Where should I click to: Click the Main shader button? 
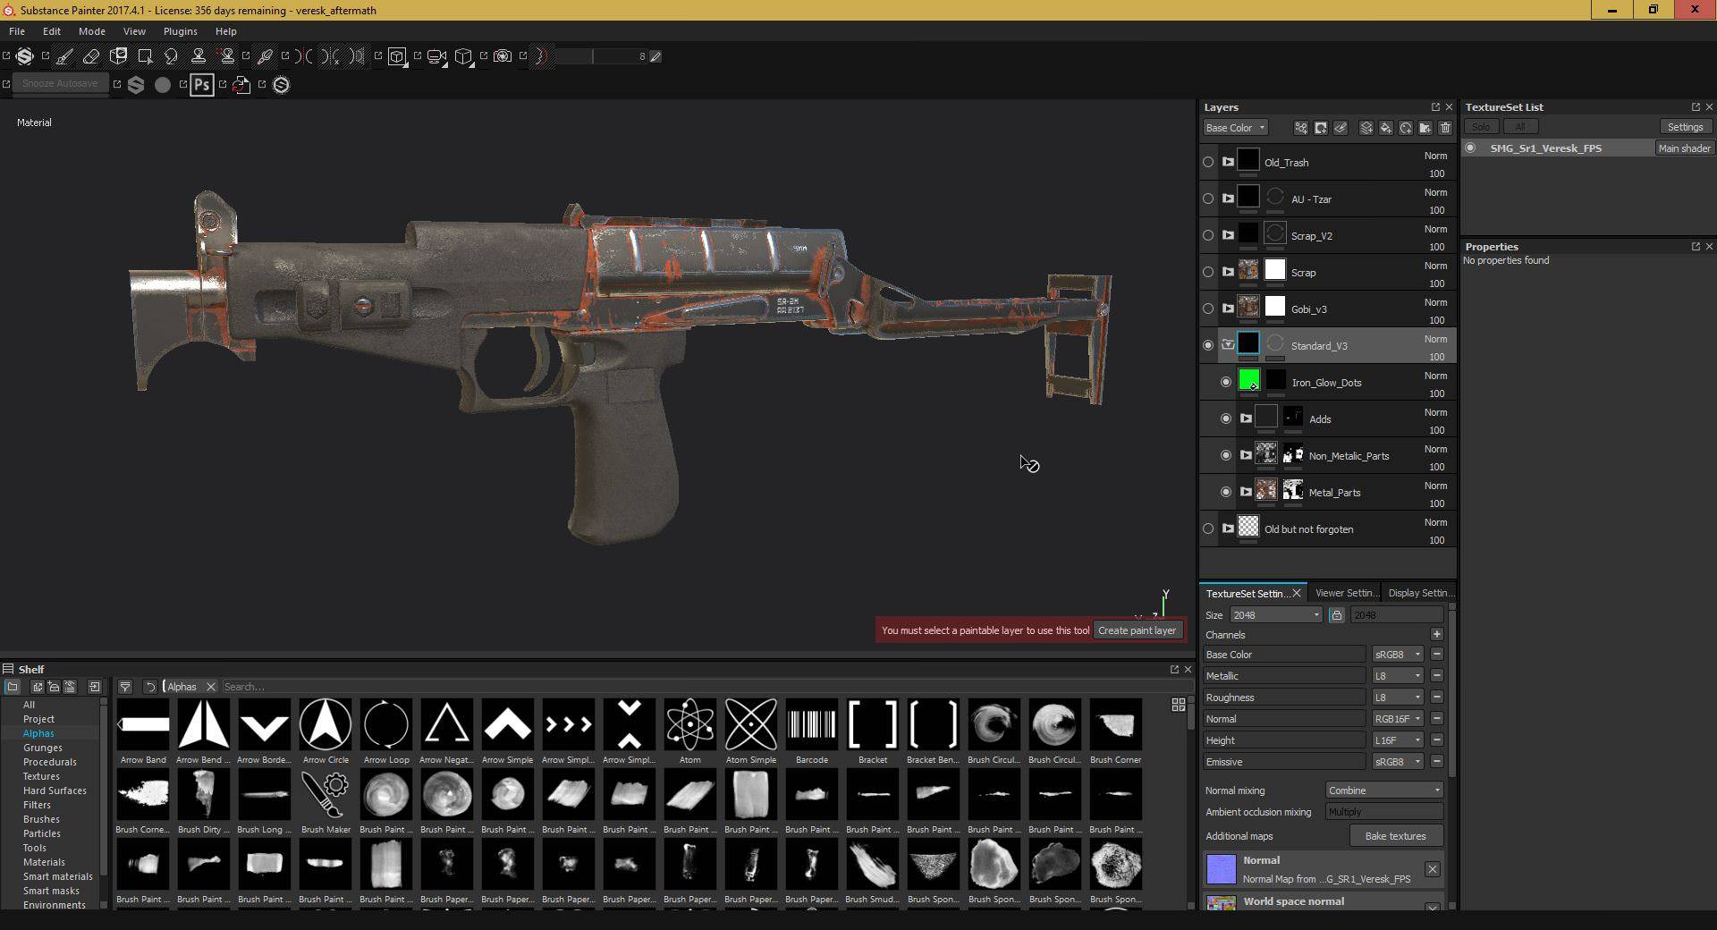pyautogui.click(x=1684, y=148)
